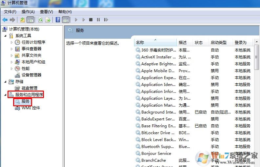Viewport: 260px width, 167px height.
Task: Click the Restart Service toolbar icon
Action: pyautogui.click(x=106, y=20)
